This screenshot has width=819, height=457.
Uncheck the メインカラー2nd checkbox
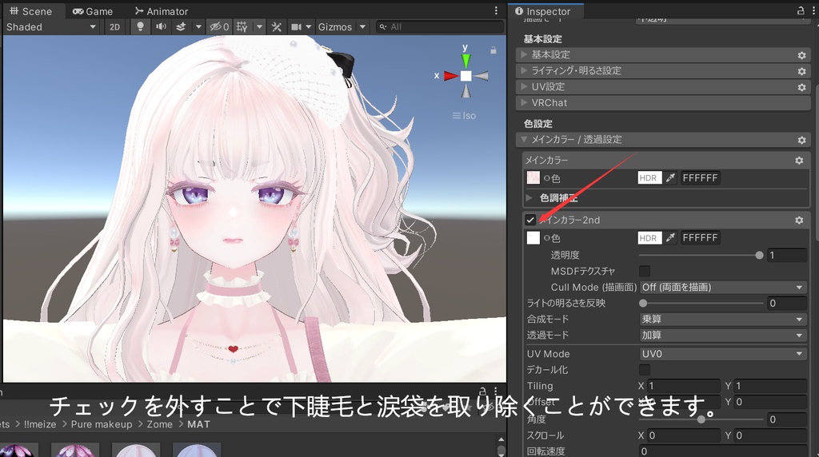point(531,220)
